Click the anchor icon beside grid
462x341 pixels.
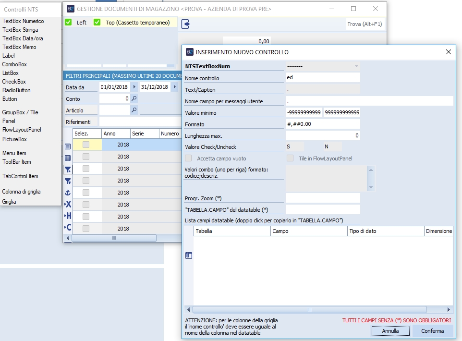click(x=68, y=193)
